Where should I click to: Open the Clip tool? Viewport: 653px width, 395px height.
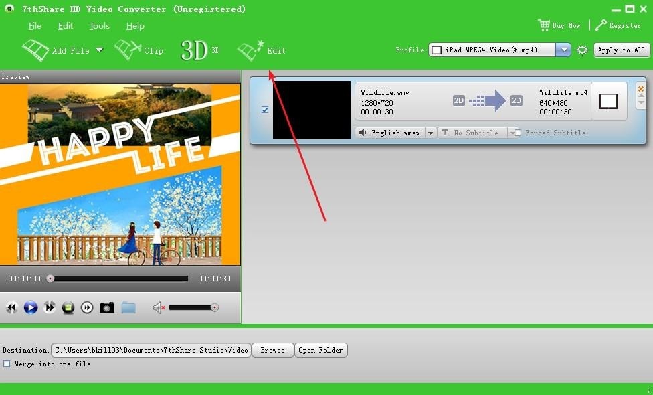tap(138, 50)
